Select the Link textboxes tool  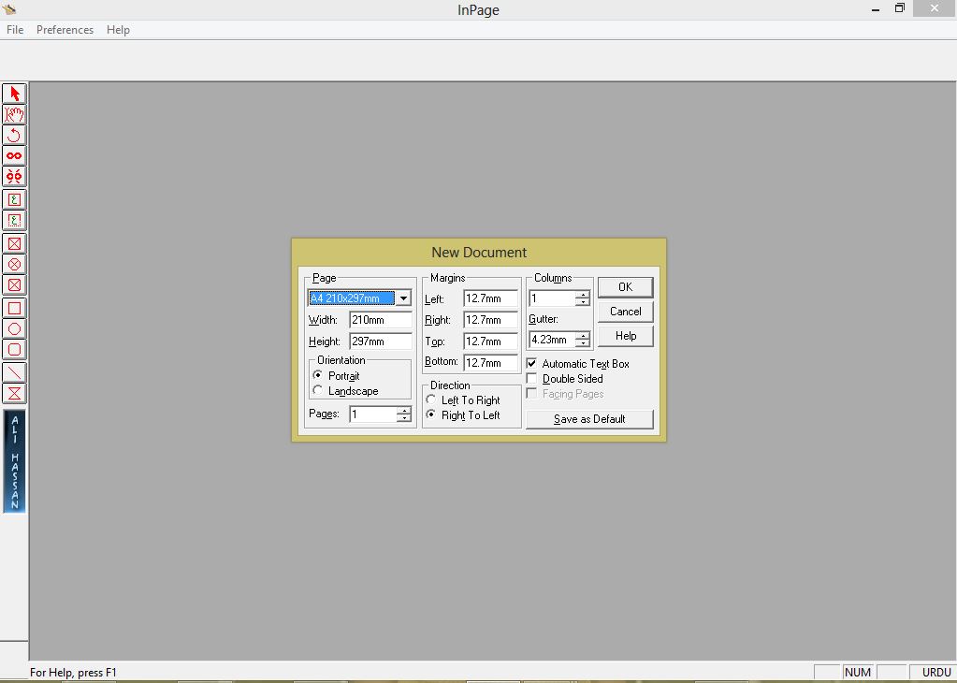point(13,155)
